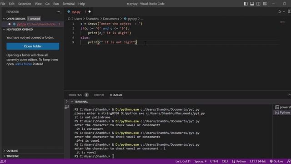
Task: Collapse OPEN EDITORS section
Action: (4, 19)
